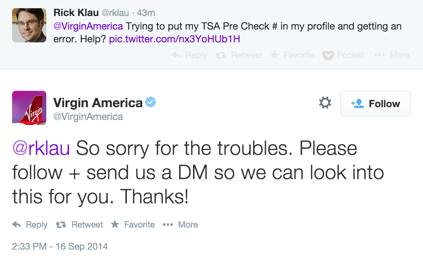Open Rick Klau's name link
The height and width of the screenshot is (266, 423).
point(76,13)
